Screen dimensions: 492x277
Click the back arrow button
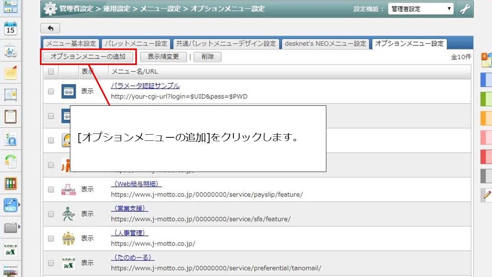pos(50,28)
